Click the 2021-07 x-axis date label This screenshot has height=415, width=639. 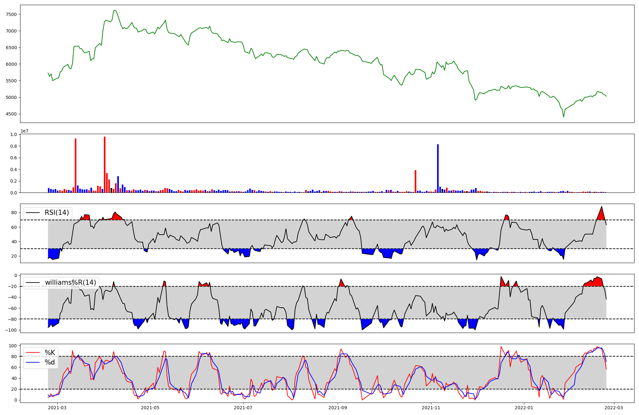pos(243,408)
